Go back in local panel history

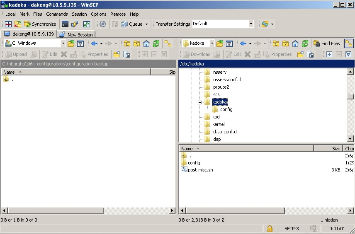94,43
